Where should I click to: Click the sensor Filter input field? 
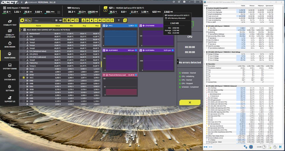[x=43, y=21]
